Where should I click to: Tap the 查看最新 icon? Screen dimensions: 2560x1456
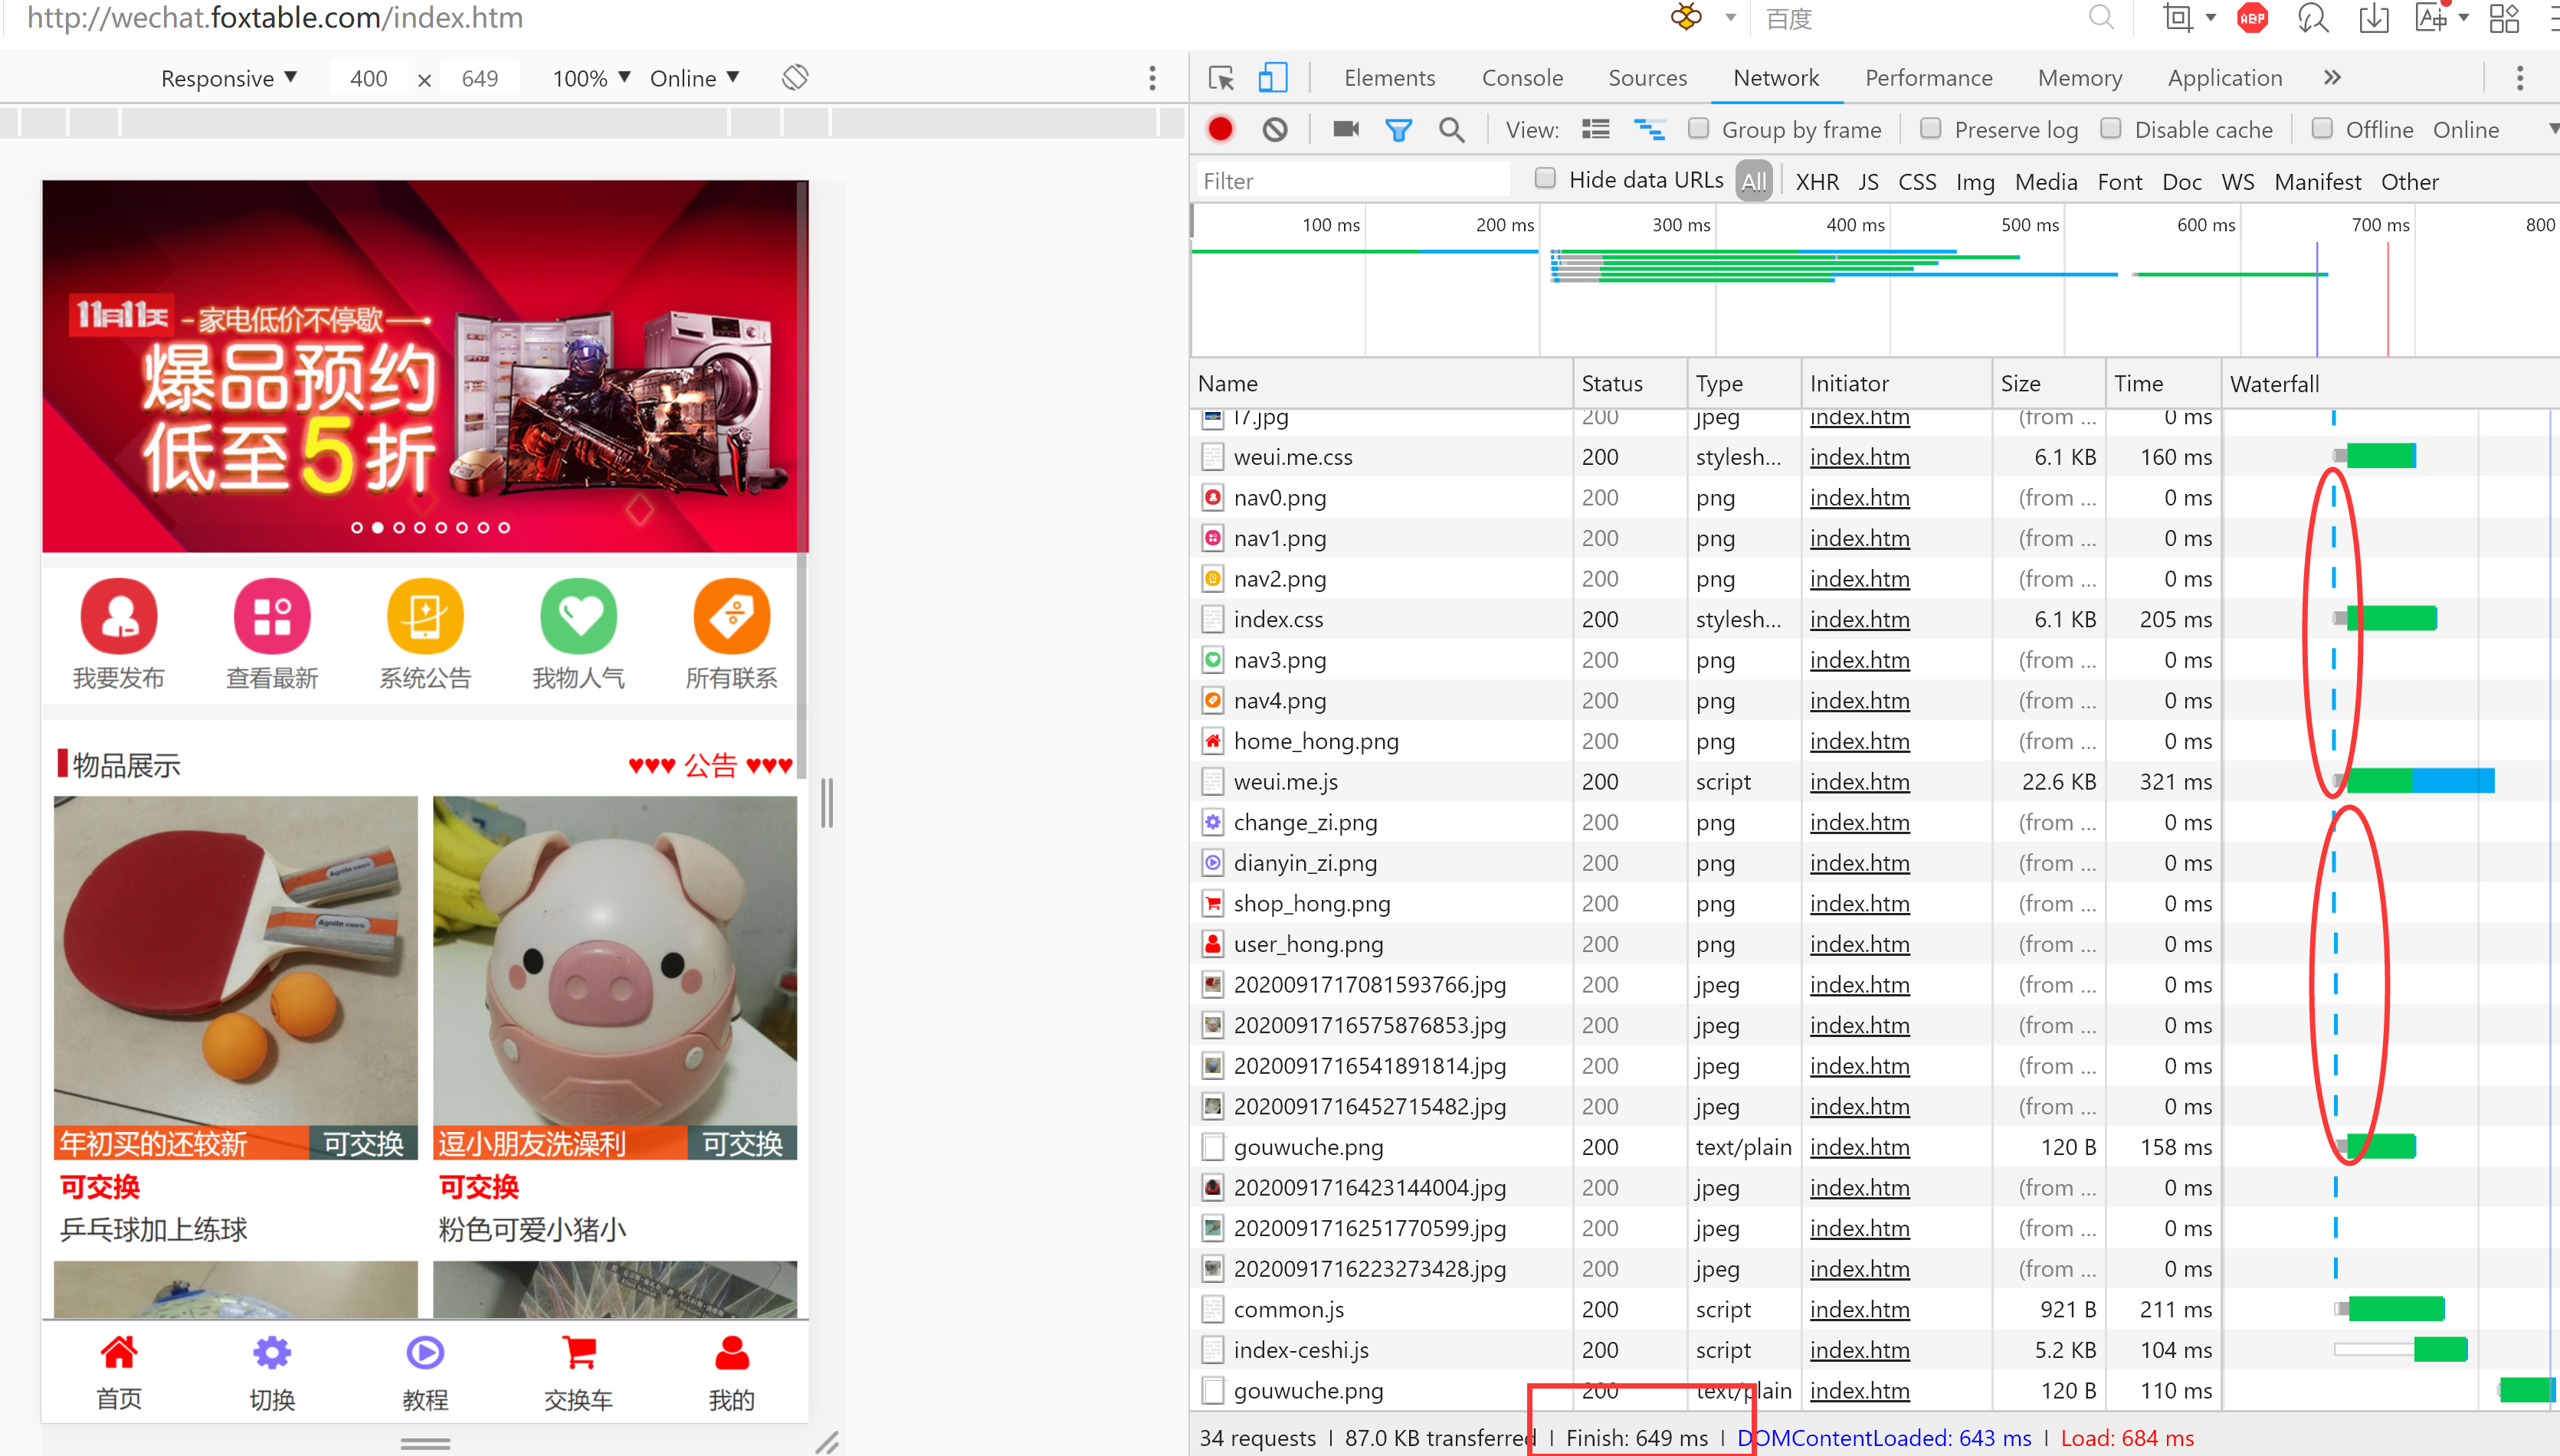pos(272,615)
